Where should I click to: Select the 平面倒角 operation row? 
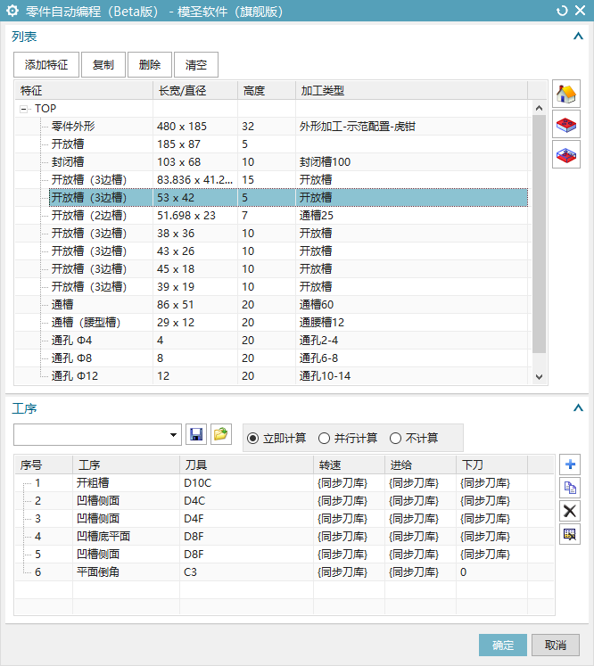pos(285,572)
